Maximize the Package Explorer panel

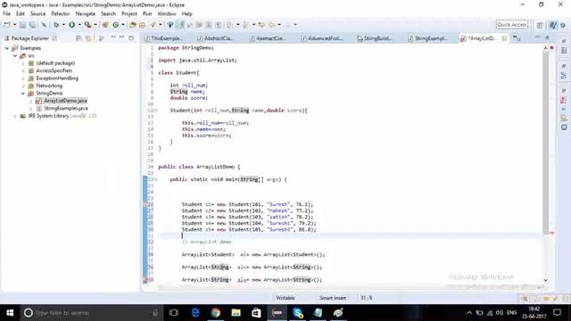pos(131,37)
